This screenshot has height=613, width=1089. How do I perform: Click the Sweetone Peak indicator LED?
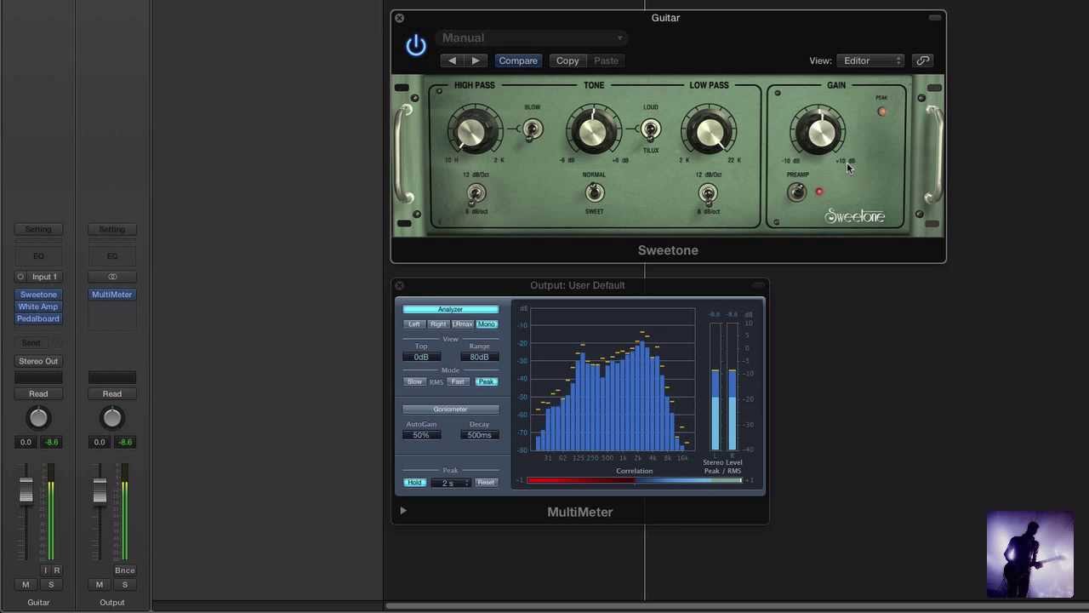(x=882, y=112)
